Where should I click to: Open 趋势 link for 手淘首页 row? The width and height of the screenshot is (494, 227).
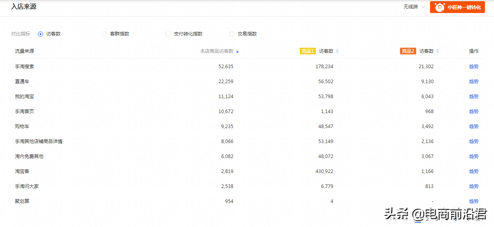pos(474,112)
